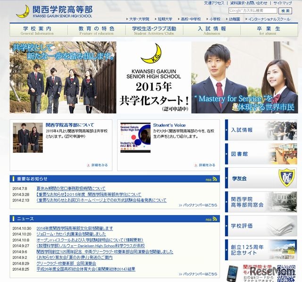Go to 短期大学 site
302x282 pixels.
pos(165,19)
